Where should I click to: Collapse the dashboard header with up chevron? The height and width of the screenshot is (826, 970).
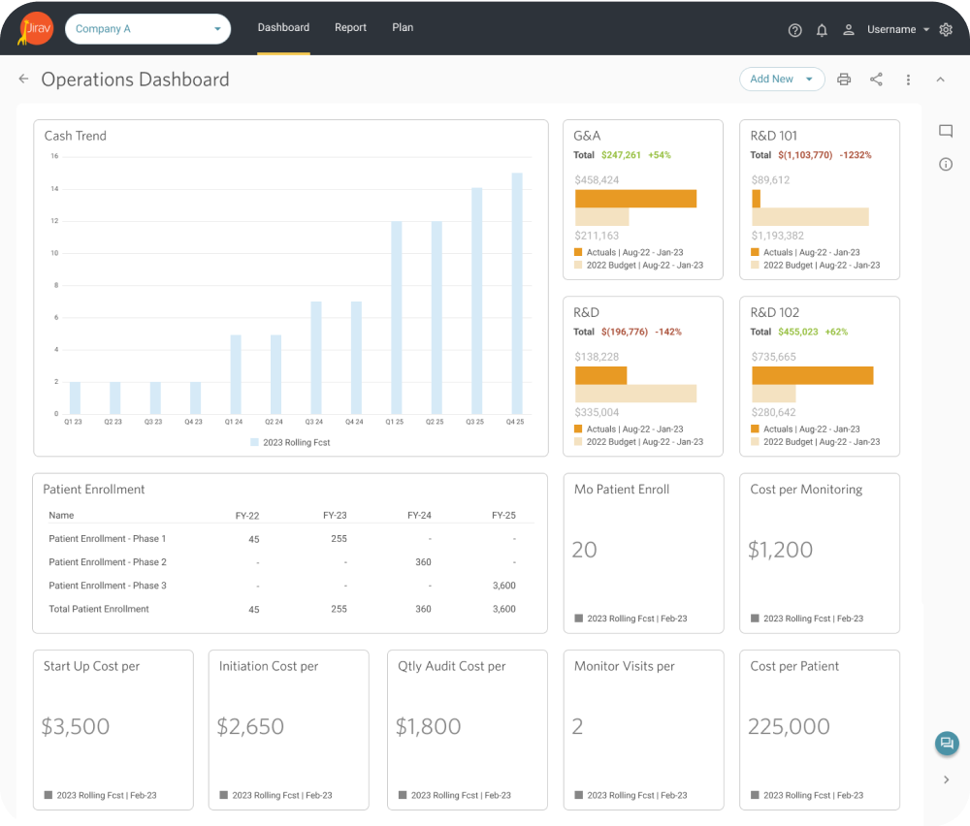pyautogui.click(x=940, y=79)
